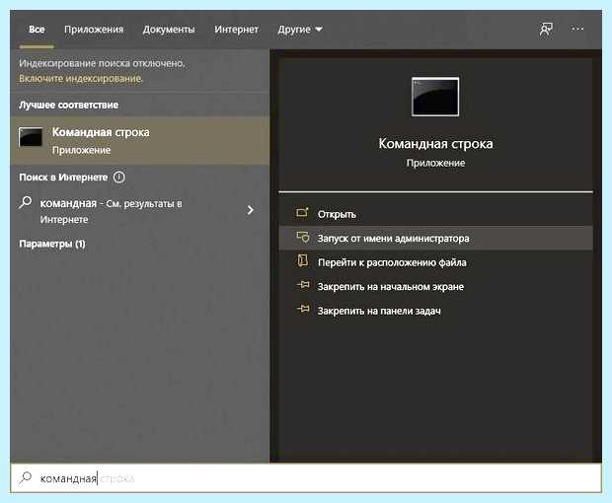Click the large Командная строка preview icon

pyautogui.click(x=435, y=97)
